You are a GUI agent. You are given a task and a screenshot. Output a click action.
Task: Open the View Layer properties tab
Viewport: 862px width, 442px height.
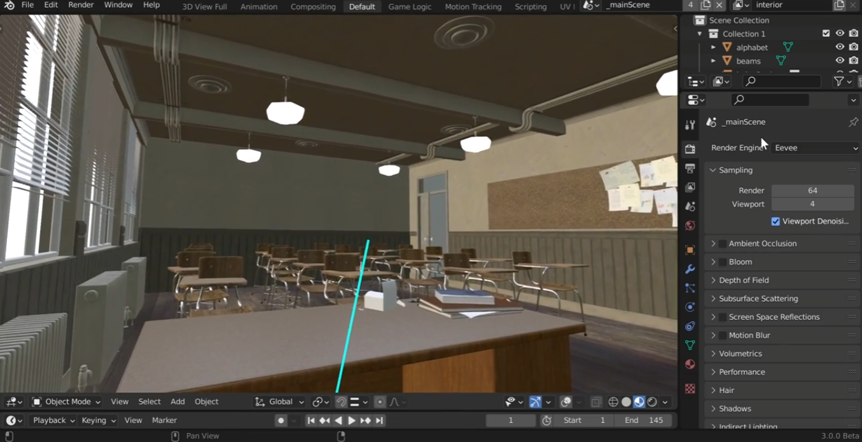(x=690, y=187)
